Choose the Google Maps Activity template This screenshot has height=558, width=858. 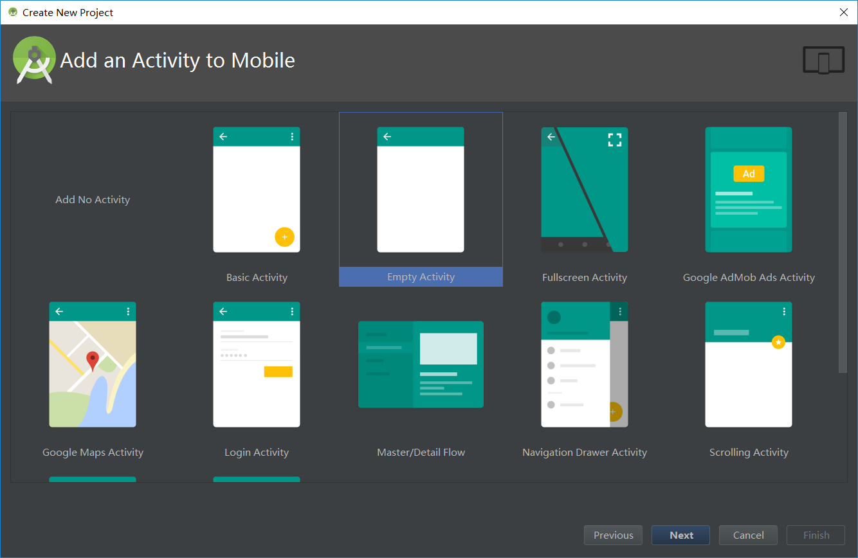[x=93, y=364]
